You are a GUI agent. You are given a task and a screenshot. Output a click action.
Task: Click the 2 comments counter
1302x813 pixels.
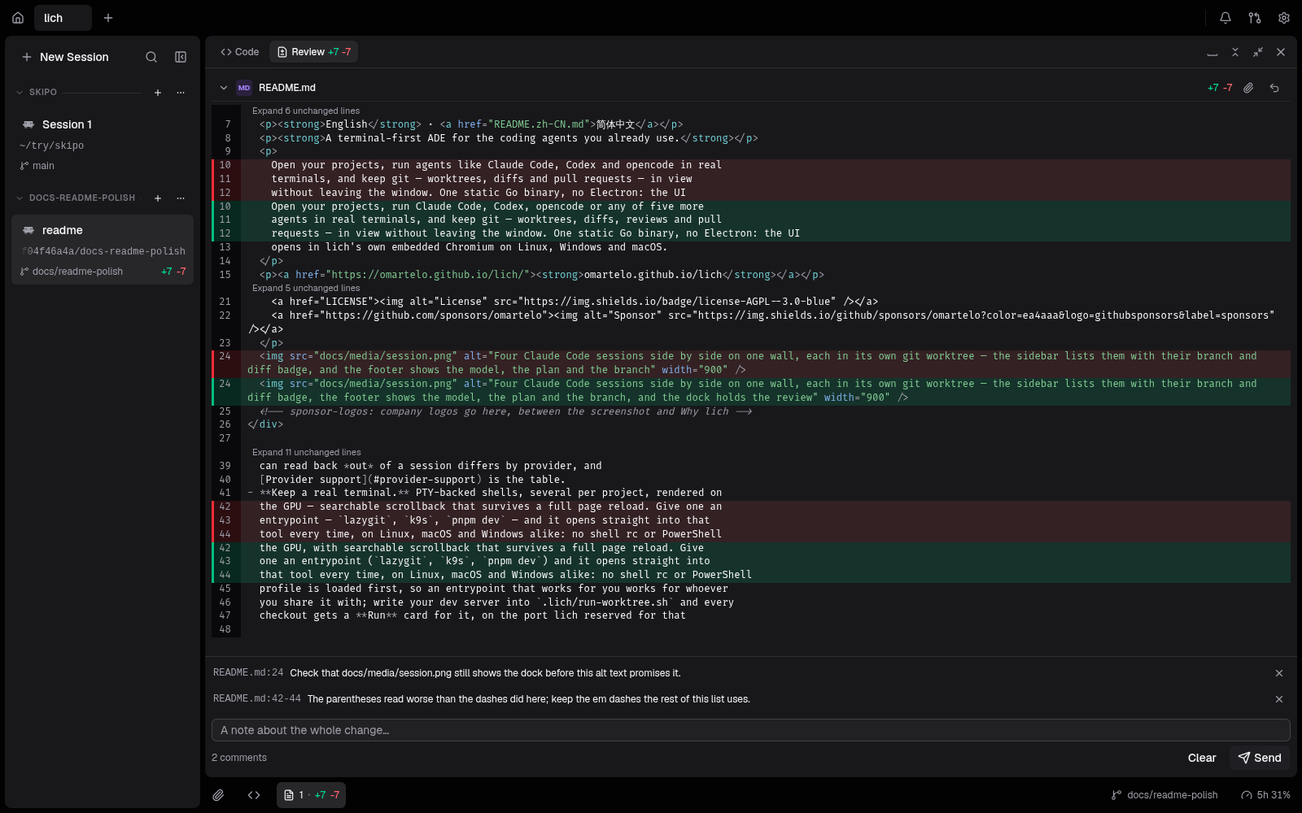tap(239, 758)
